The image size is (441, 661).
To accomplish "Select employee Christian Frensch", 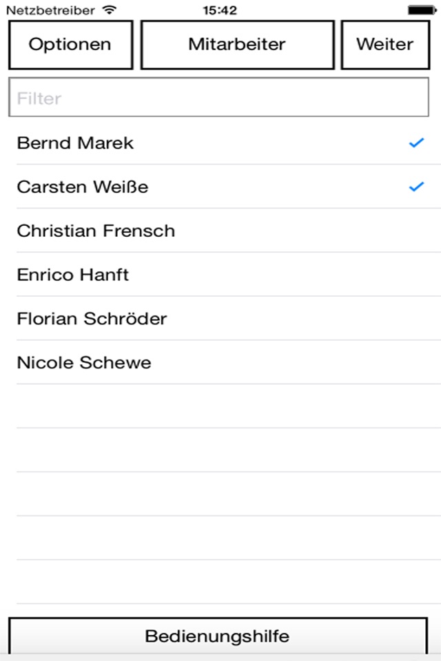I will (x=96, y=231).
